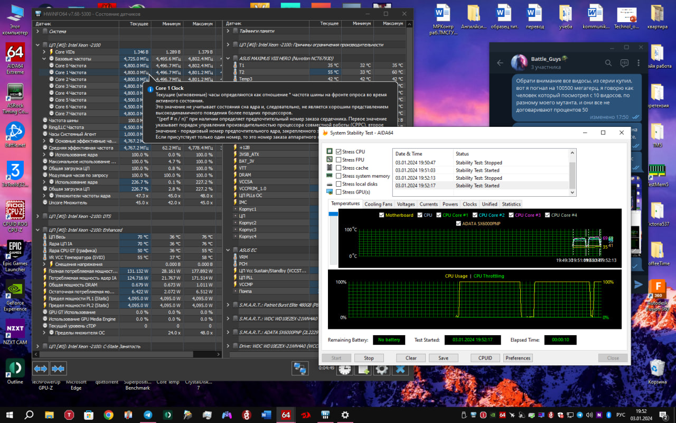This screenshot has height=423, width=676.
Task: Enable Stress GPU(s) checkbox
Action: (339, 192)
